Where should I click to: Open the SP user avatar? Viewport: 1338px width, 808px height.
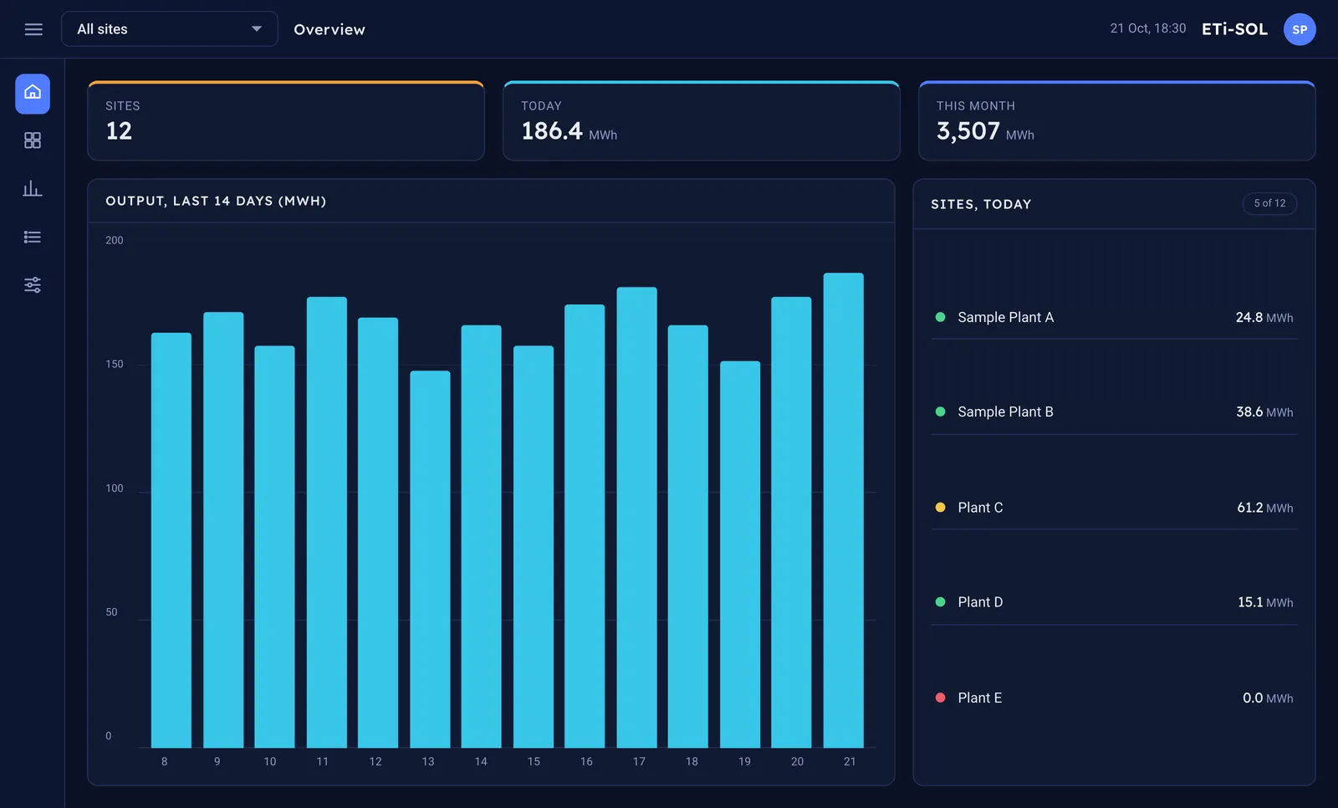[x=1300, y=29]
